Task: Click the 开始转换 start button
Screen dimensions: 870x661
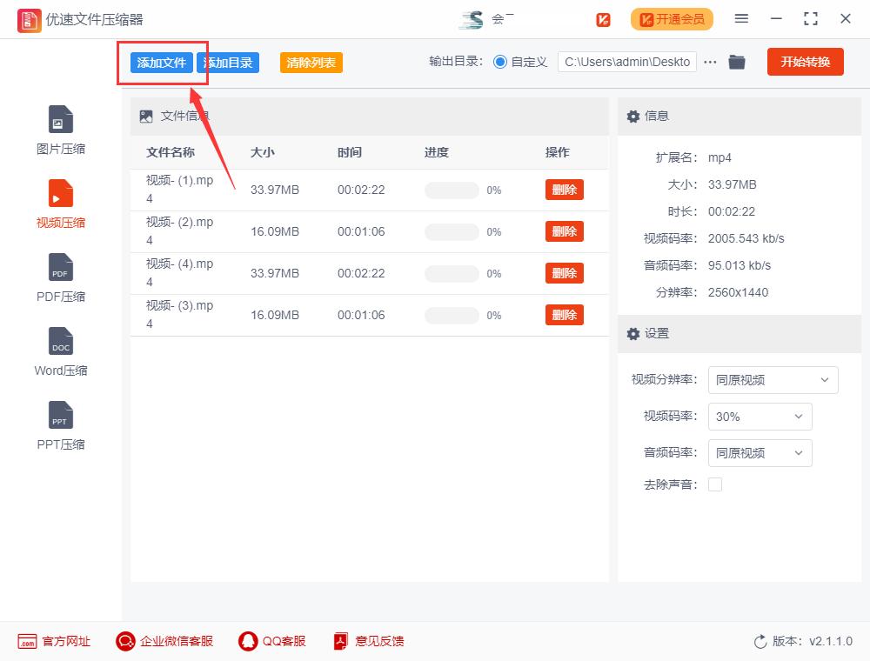Action: pos(805,62)
